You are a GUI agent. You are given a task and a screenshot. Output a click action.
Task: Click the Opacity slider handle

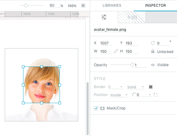pos(132,65)
